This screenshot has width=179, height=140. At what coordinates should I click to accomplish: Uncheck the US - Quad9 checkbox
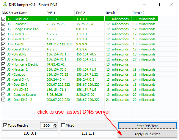4,44
